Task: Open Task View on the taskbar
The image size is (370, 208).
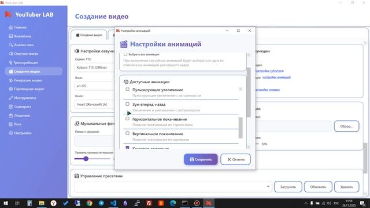Action: [x=17, y=203]
